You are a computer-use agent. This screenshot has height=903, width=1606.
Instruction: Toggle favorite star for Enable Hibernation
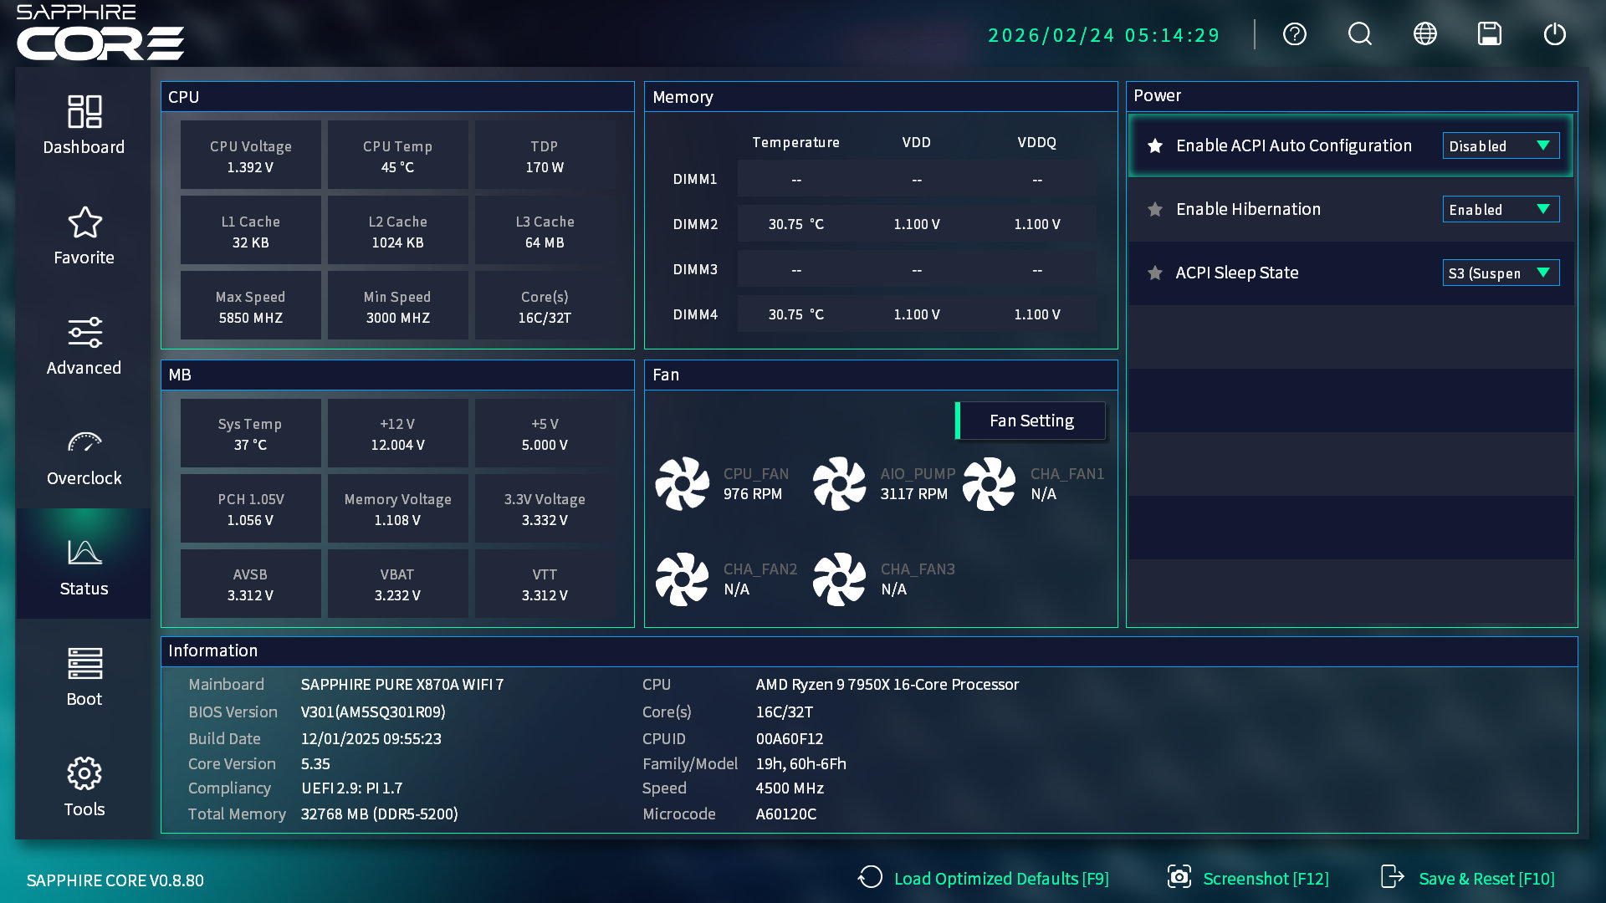point(1155,209)
